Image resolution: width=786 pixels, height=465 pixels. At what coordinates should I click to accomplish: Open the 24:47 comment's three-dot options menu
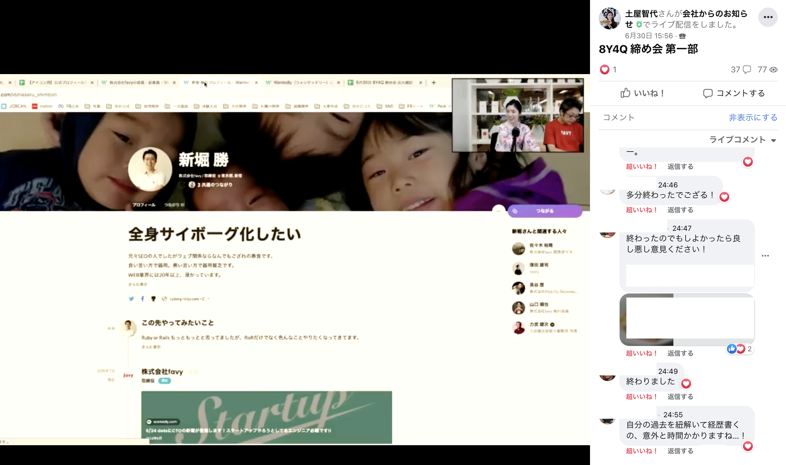(765, 256)
